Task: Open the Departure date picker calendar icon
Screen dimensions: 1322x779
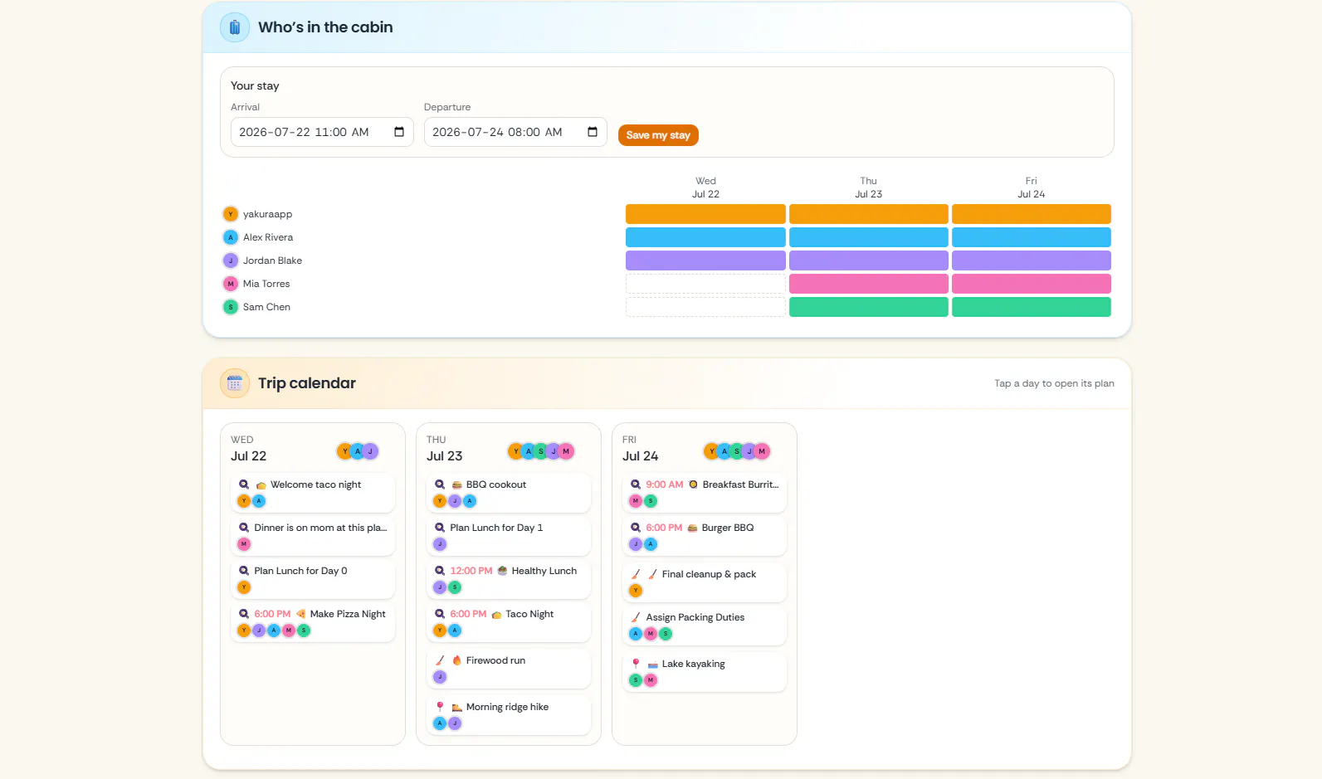Action: click(x=593, y=132)
